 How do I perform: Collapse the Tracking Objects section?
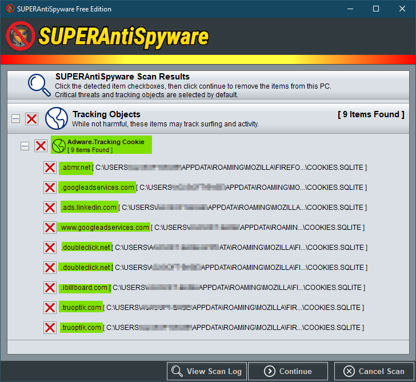(x=15, y=119)
